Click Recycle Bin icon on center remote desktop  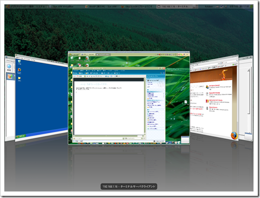click(72, 59)
